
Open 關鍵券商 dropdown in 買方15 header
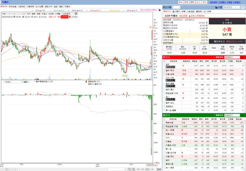232,57
